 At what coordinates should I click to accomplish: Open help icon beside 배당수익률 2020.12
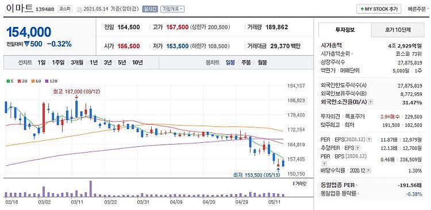(368, 171)
